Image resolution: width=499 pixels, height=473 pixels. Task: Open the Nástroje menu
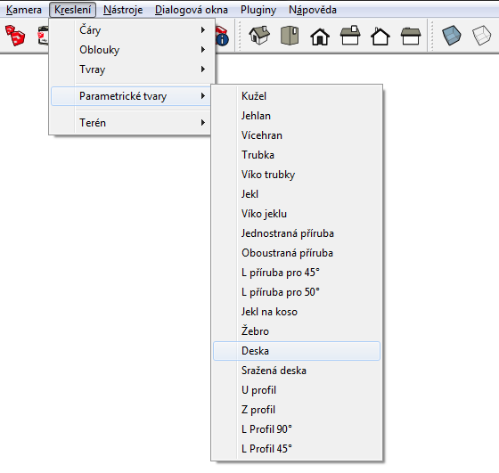click(x=123, y=10)
